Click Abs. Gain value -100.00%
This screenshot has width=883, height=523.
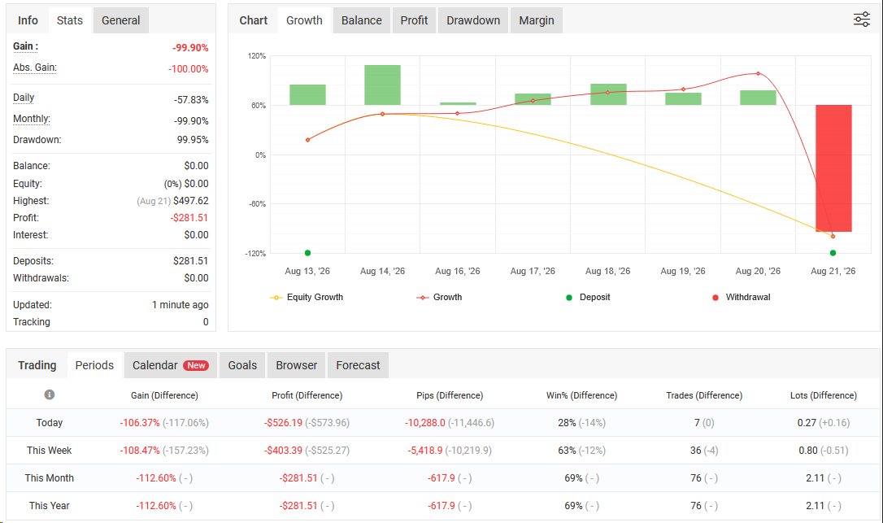tap(188, 69)
